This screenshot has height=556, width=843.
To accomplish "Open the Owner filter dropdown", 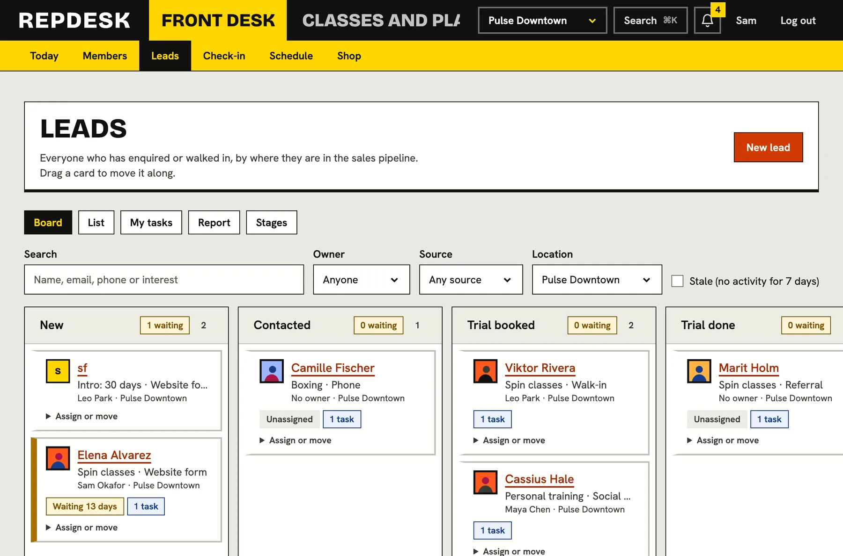I will pos(362,280).
